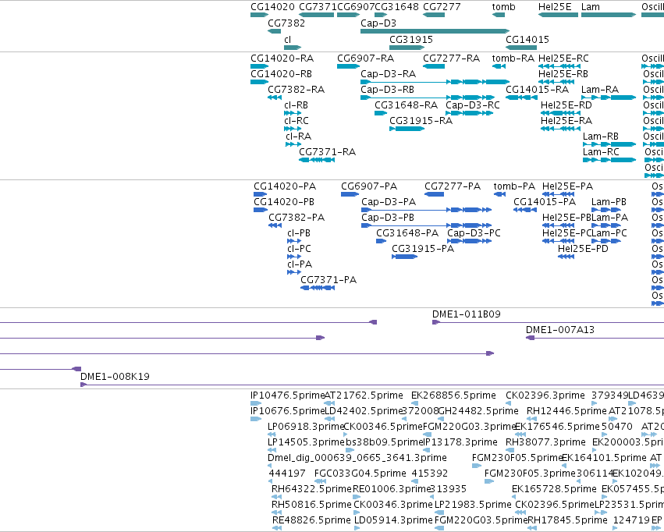Select transcript Cap-D3-RB
The height and width of the screenshot is (532, 664).
tap(388, 90)
